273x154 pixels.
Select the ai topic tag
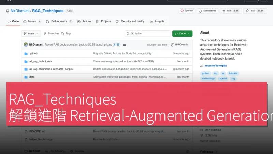click(223, 73)
